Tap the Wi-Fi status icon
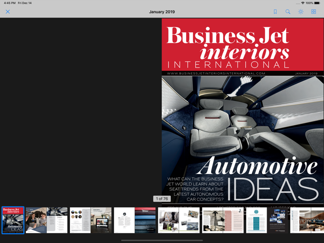324x243 pixels. (x=303, y=3)
